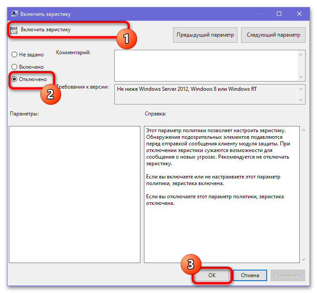
Task: Click version requirements scroll down arrow
Action: point(301,100)
